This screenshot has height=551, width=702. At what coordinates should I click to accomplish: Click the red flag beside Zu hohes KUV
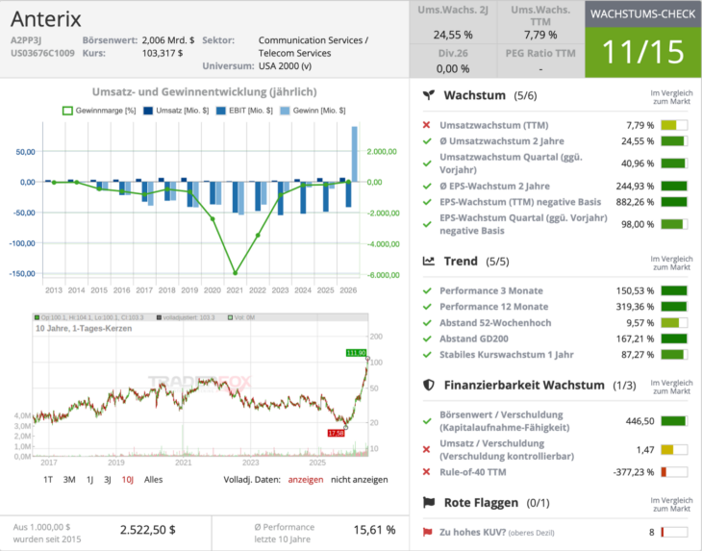[428, 532]
